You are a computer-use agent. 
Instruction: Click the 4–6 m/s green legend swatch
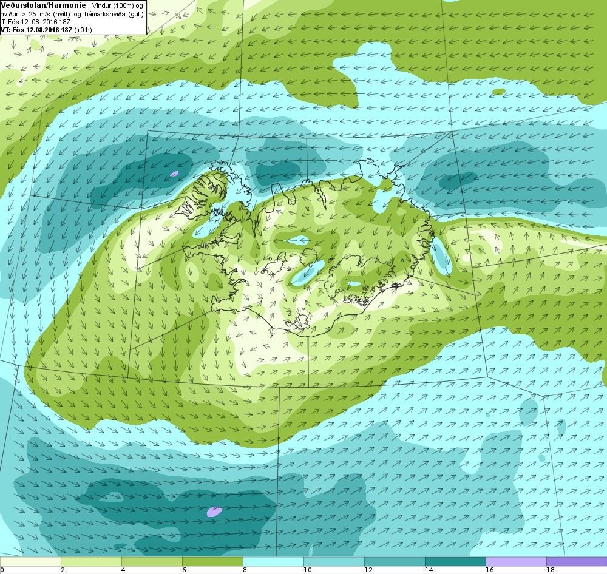[152, 561]
